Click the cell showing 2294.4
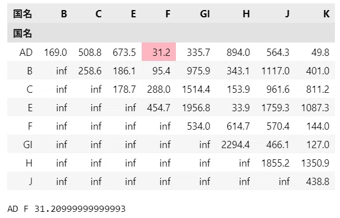This screenshot has width=340, height=218. click(235, 144)
